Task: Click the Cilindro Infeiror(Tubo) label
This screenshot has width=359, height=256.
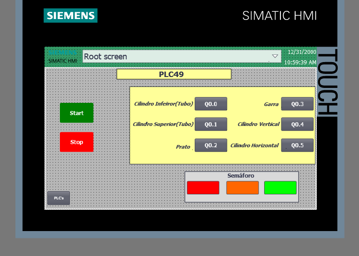Action: pos(163,104)
